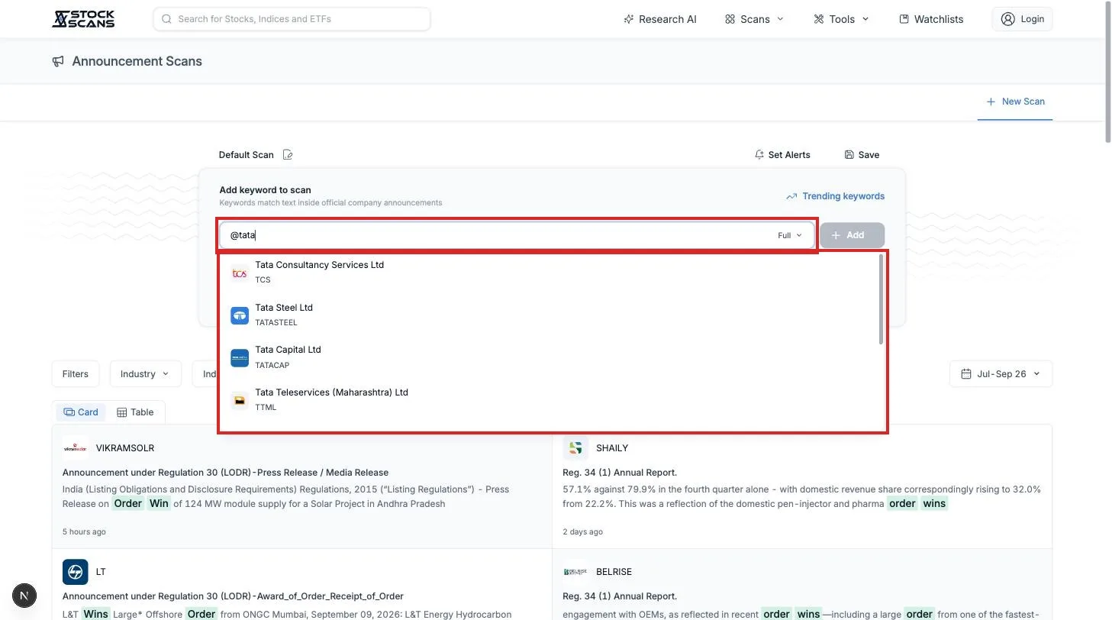Click the BELRISE company logo

pyautogui.click(x=575, y=572)
